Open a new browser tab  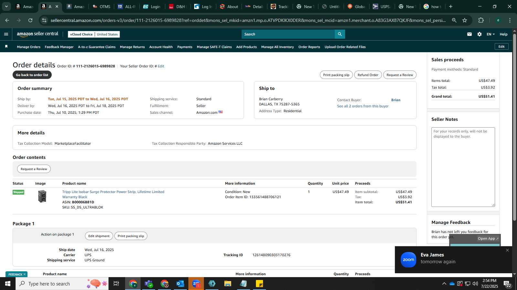pyautogui.click(x=451, y=6)
